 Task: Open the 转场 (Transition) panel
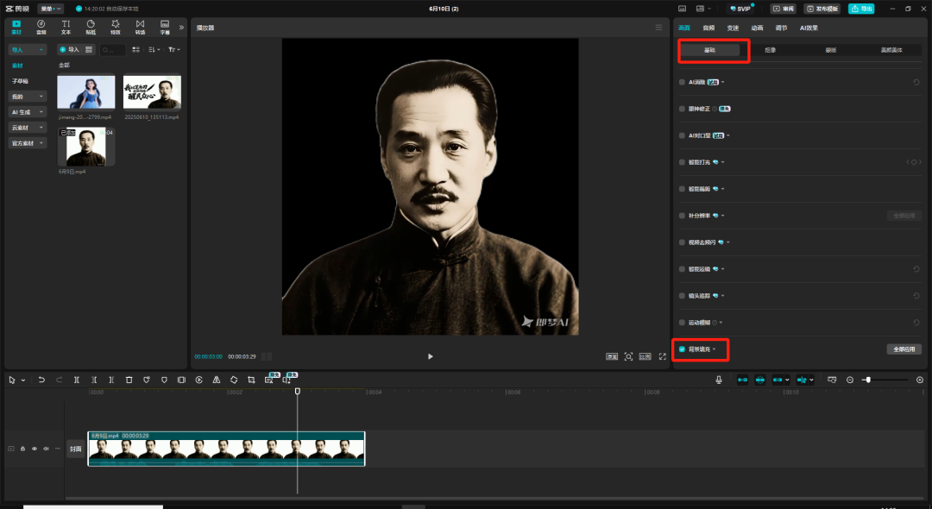pos(140,26)
